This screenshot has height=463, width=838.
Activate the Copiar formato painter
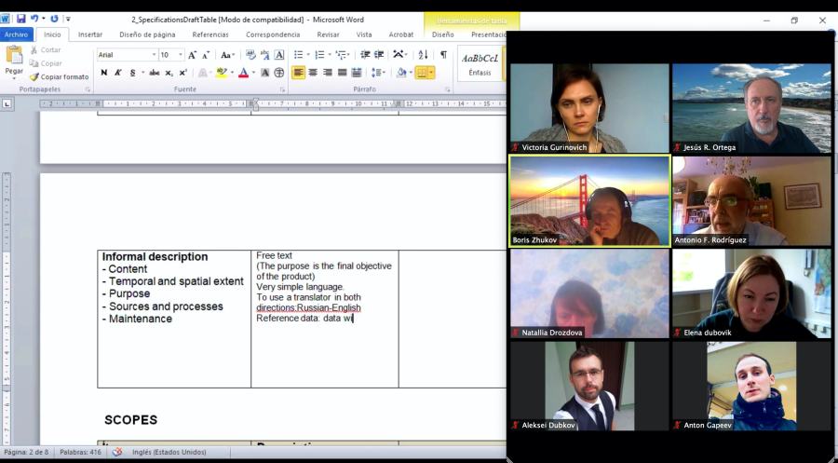click(60, 77)
